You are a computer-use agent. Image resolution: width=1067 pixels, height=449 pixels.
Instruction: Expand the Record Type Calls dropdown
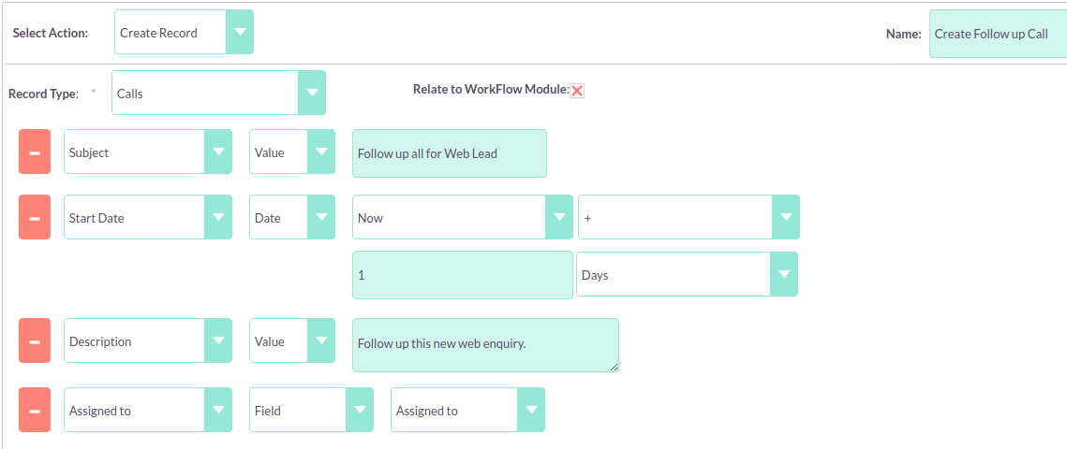pyautogui.click(x=218, y=94)
